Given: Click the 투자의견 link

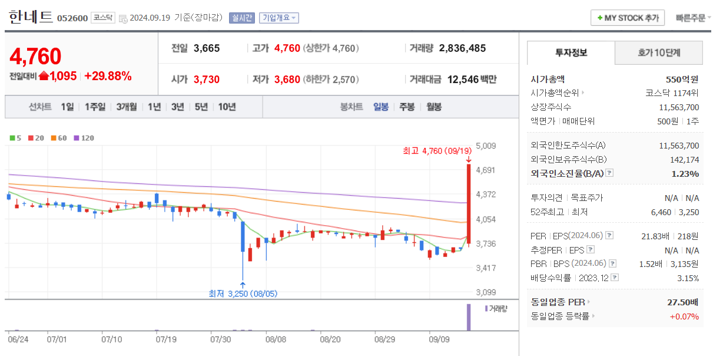Looking at the screenshot, I should pos(546,198).
